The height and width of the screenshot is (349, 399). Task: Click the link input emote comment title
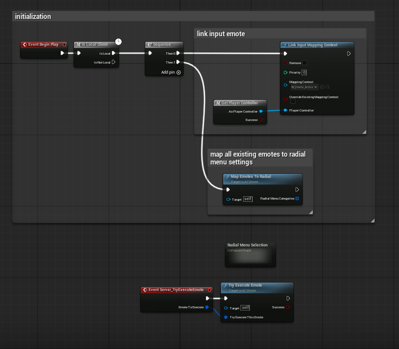221,34
